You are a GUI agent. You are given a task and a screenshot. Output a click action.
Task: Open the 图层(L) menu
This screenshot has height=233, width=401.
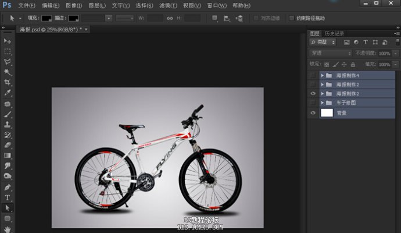[97, 5]
